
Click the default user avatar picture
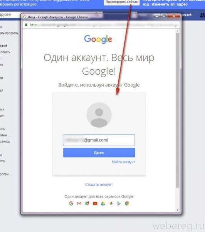(99, 115)
